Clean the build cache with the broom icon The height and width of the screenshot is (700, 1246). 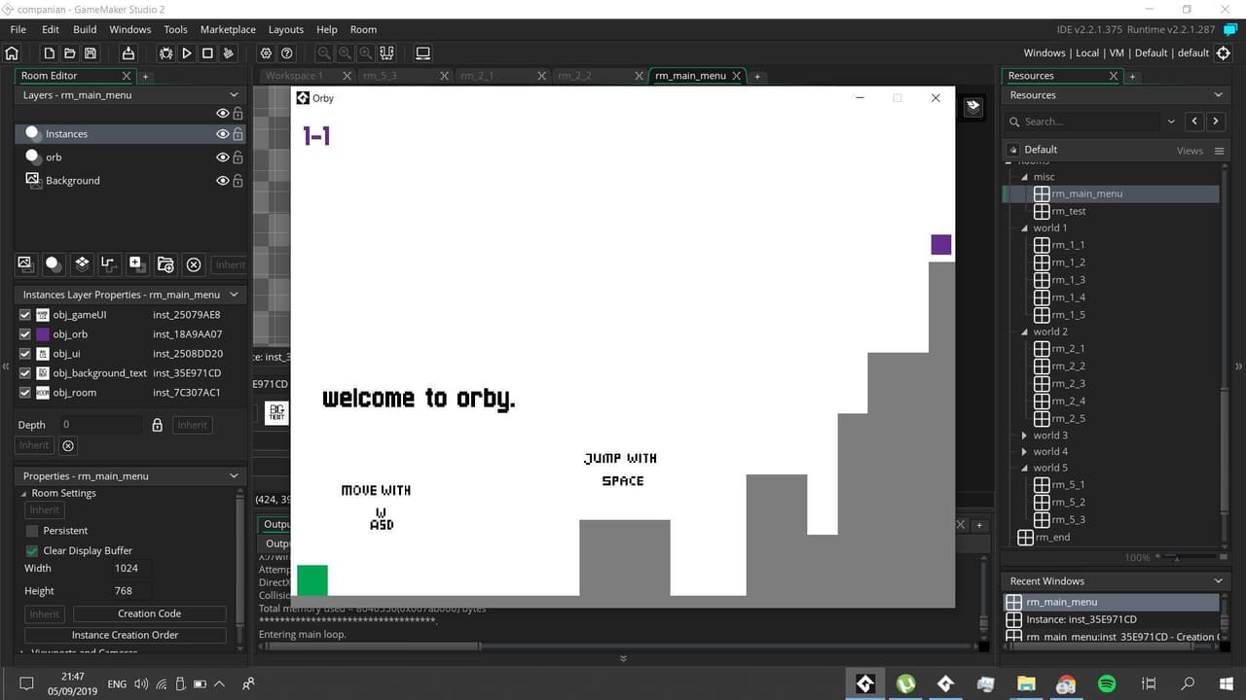(x=229, y=53)
